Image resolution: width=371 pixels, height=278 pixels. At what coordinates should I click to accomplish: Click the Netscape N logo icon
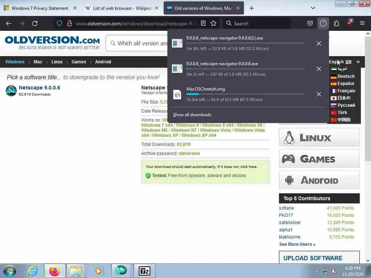click(x=11, y=91)
